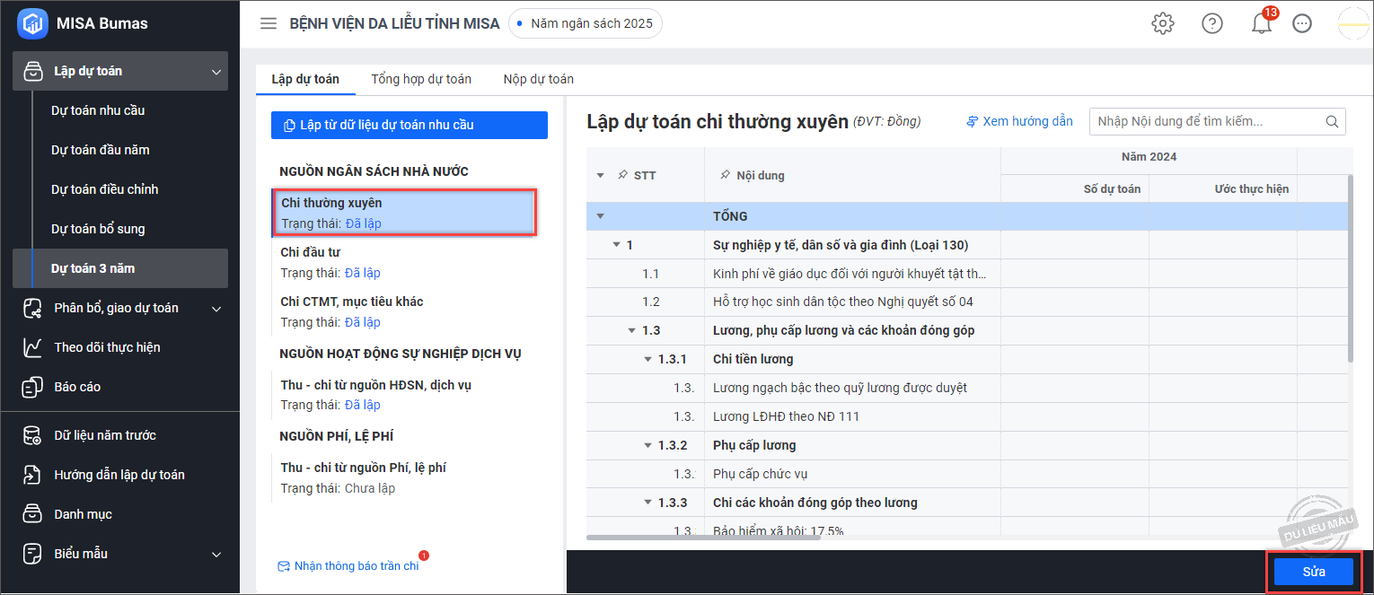This screenshot has width=1374, height=595.
Task: Open the settings gear icon
Action: (1163, 23)
